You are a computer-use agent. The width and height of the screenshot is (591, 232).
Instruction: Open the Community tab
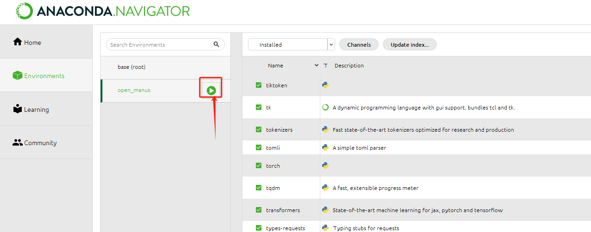tap(46, 143)
